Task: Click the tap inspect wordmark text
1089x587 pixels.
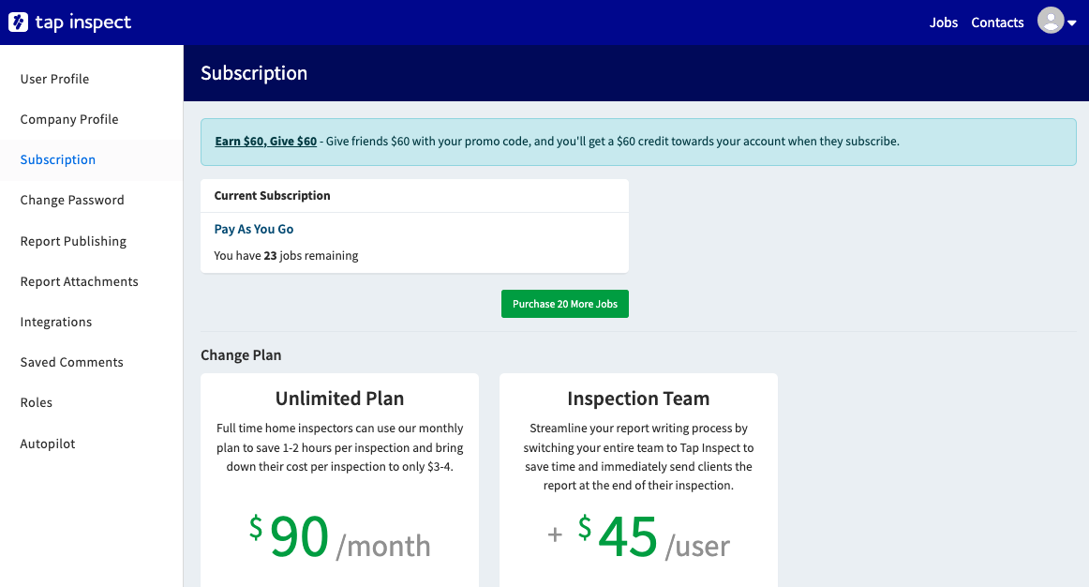Action: tap(82, 23)
